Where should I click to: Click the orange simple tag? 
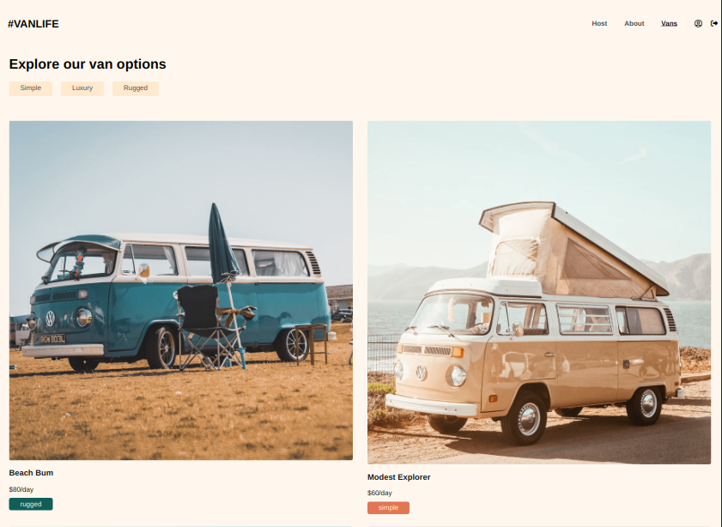(388, 507)
